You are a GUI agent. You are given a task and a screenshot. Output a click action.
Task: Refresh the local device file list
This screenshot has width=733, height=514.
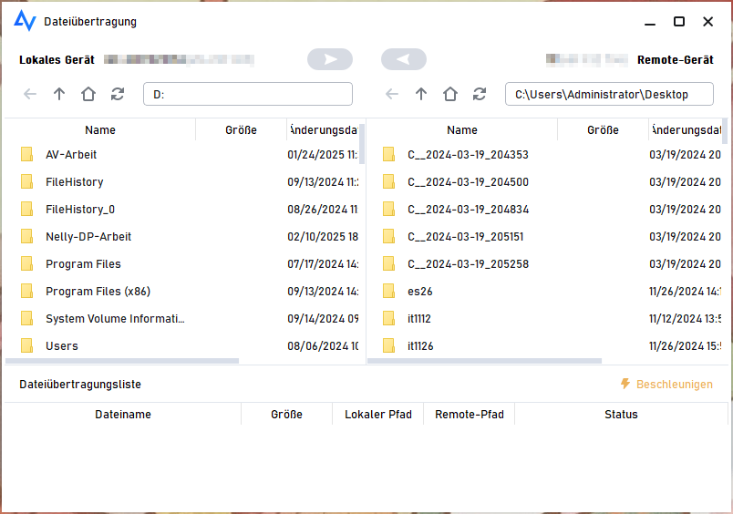pyautogui.click(x=118, y=95)
